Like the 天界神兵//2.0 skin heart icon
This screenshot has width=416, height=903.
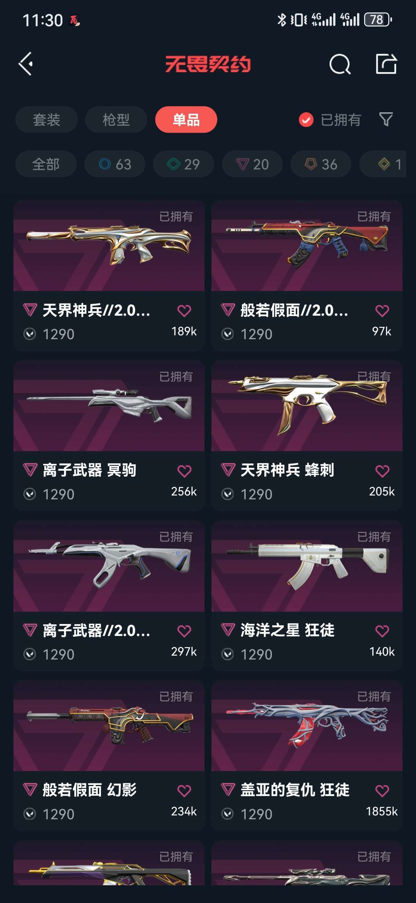tap(184, 311)
